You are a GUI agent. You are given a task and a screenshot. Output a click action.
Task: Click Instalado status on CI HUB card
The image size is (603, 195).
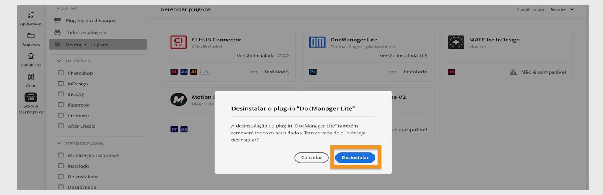click(277, 72)
